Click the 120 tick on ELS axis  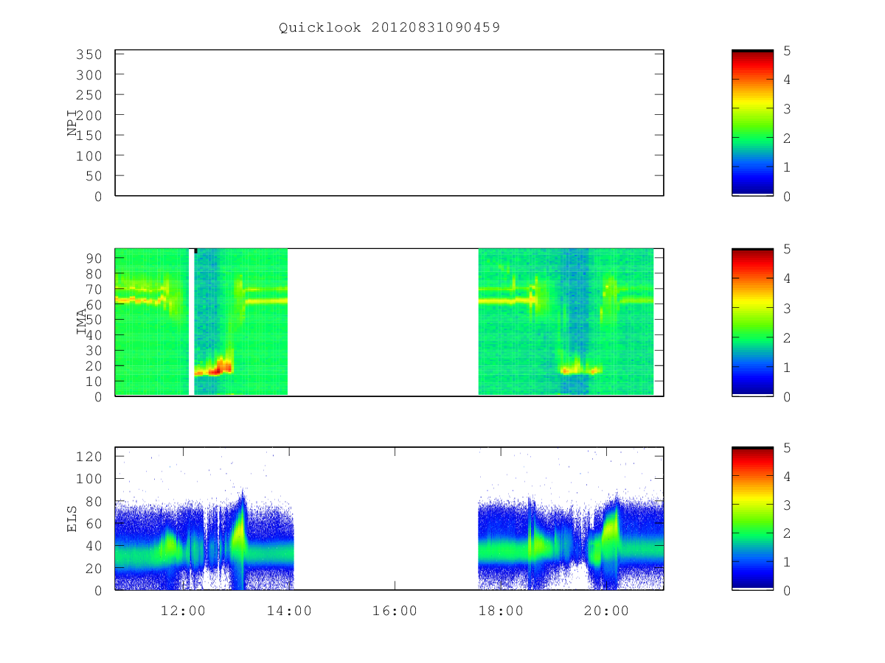(91, 456)
